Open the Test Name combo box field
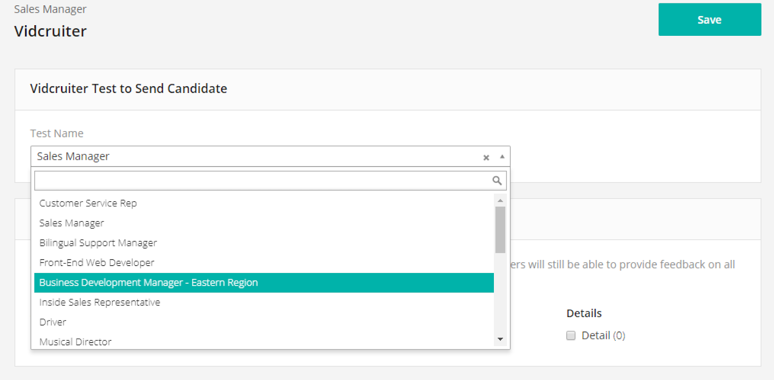774x380 pixels. click(270, 156)
